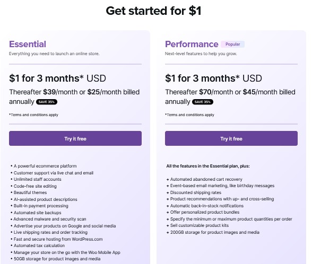Select the Performance plan heading
The width and height of the screenshot is (312, 264).
click(x=192, y=44)
